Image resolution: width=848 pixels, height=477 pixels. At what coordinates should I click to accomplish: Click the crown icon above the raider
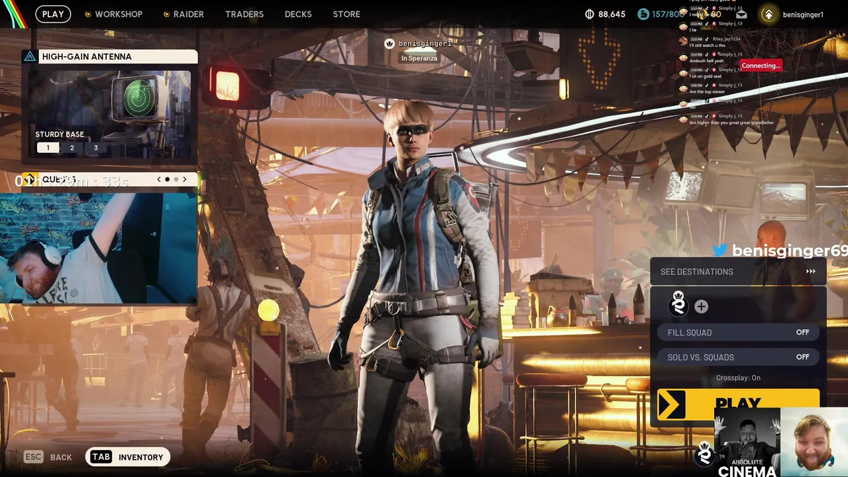pyautogui.click(x=390, y=44)
